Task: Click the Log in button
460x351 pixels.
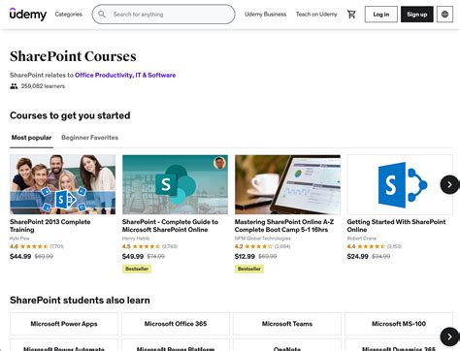Action: coord(381,15)
